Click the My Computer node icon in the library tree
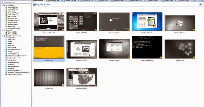Image resolution: width=204 pixels, height=107 pixels. click(4, 5)
